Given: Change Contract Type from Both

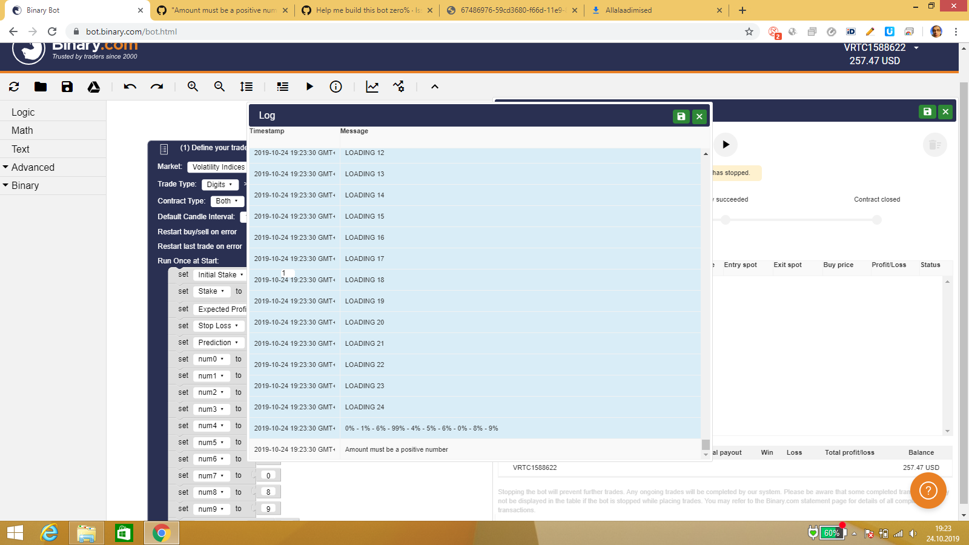Looking at the screenshot, I should pos(227,200).
